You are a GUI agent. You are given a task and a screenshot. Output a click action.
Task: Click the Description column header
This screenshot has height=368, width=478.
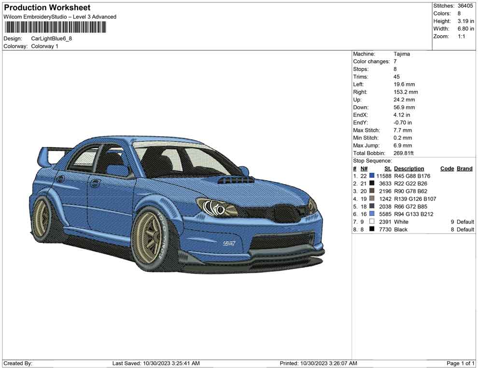(x=409, y=168)
